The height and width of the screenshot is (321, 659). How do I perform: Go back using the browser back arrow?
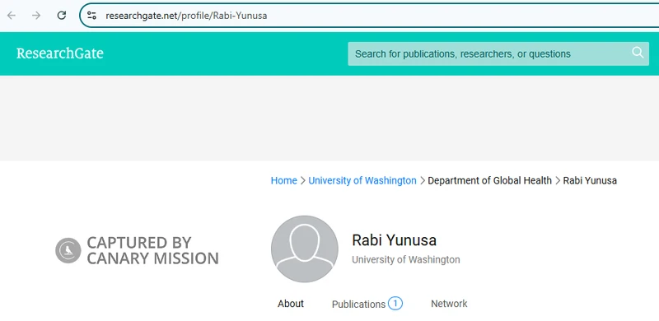(x=12, y=16)
